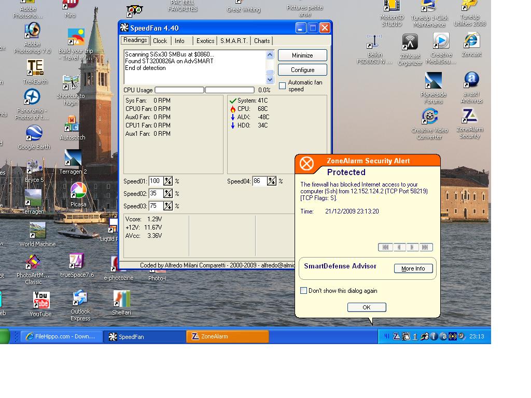Show the next ZoneAlarm alert
The height and width of the screenshot is (398, 531).
pyautogui.click(x=412, y=247)
